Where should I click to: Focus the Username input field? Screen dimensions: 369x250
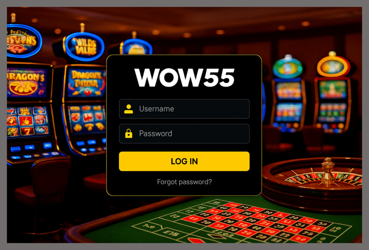pyautogui.click(x=184, y=109)
